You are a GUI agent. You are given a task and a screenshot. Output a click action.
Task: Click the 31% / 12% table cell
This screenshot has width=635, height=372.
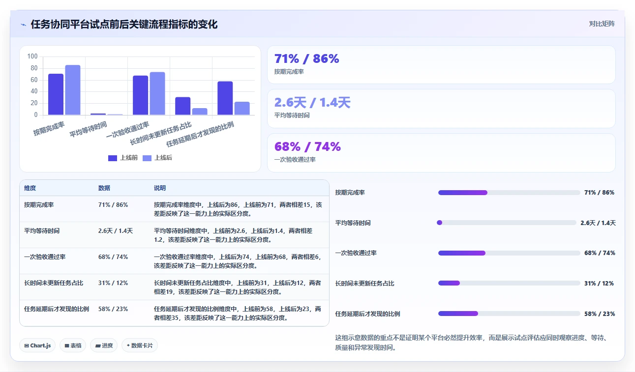click(113, 283)
